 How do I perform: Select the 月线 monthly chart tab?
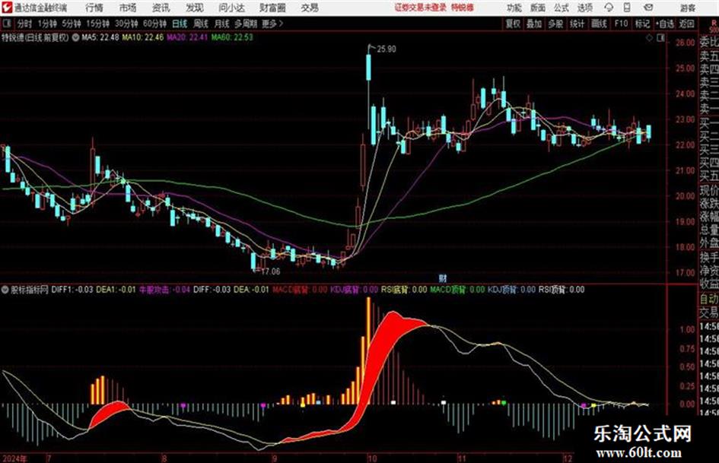[x=221, y=24]
